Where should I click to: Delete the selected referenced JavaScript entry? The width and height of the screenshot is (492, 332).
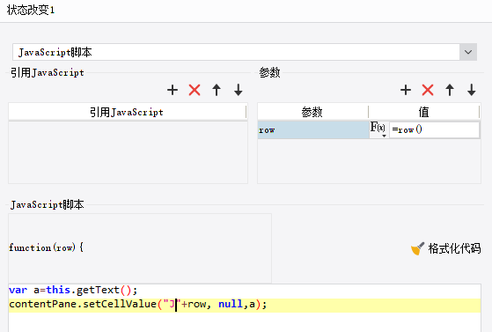195,90
